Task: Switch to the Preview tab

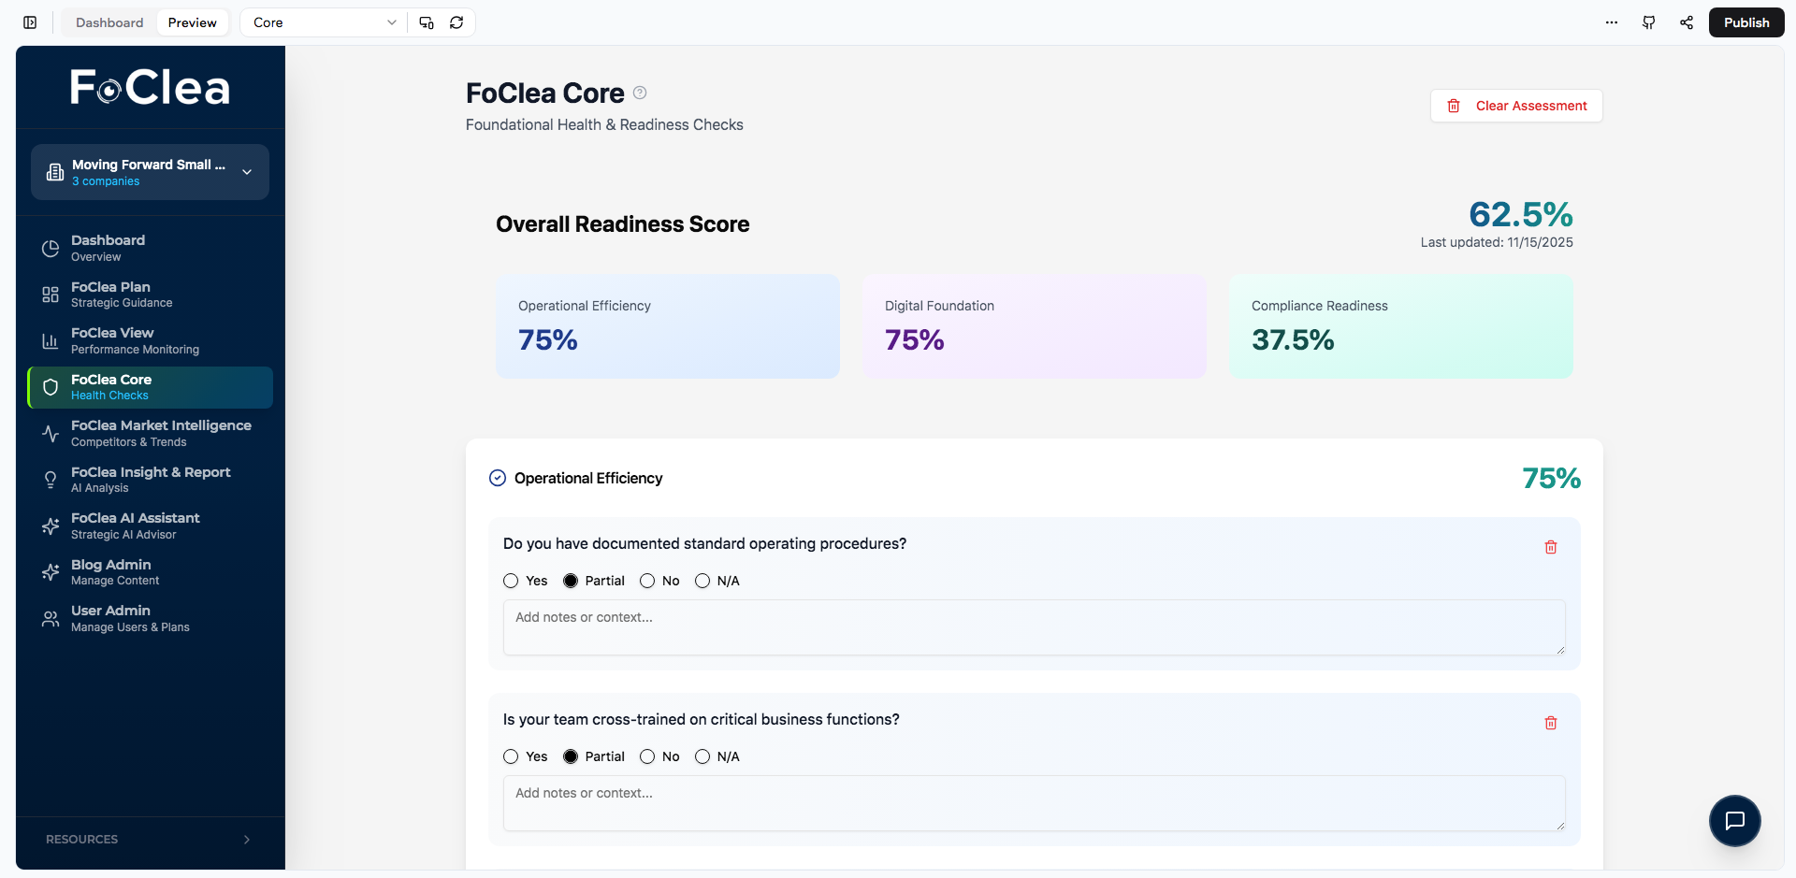Action: pos(192,22)
